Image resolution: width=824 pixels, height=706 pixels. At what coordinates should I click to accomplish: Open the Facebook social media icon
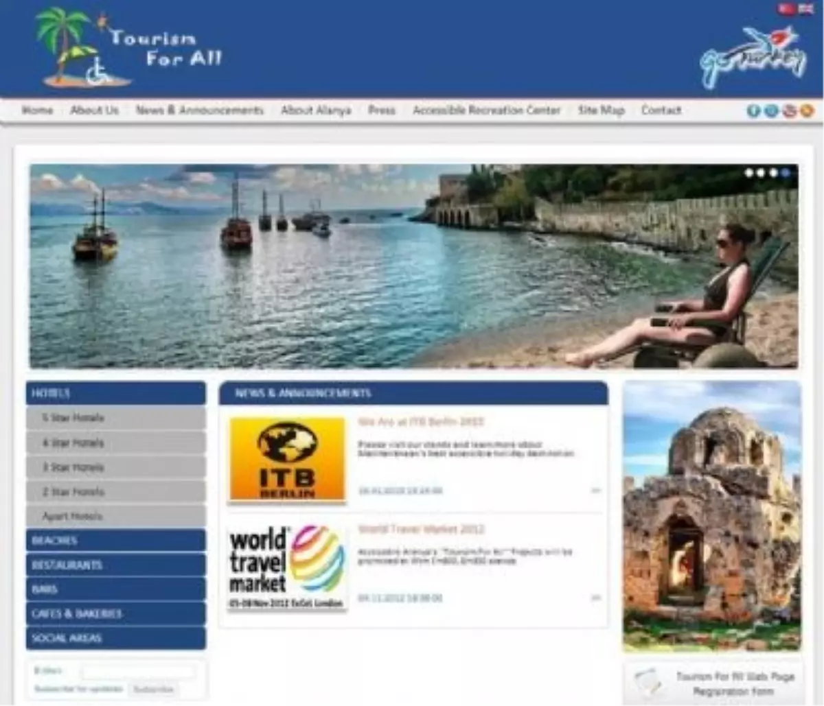(753, 109)
